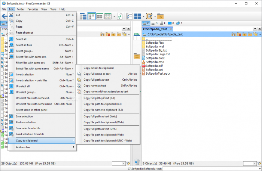Select the C:Softpedia_test tab
Image resolution: width=262 pixels, height=171 pixels.
pyautogui.click(x=157, y=29)
